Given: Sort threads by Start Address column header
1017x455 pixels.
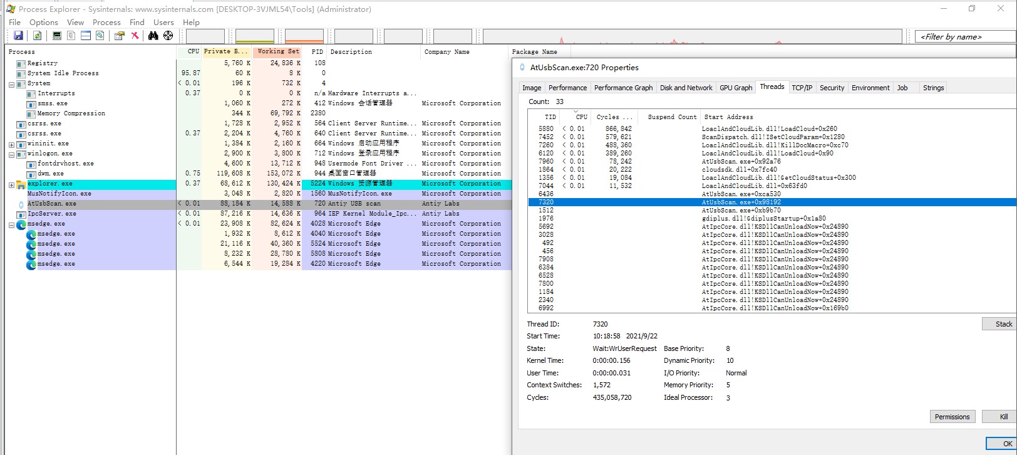Looking at the screenshot, I should pyautogui.click(x=728, y=117).
